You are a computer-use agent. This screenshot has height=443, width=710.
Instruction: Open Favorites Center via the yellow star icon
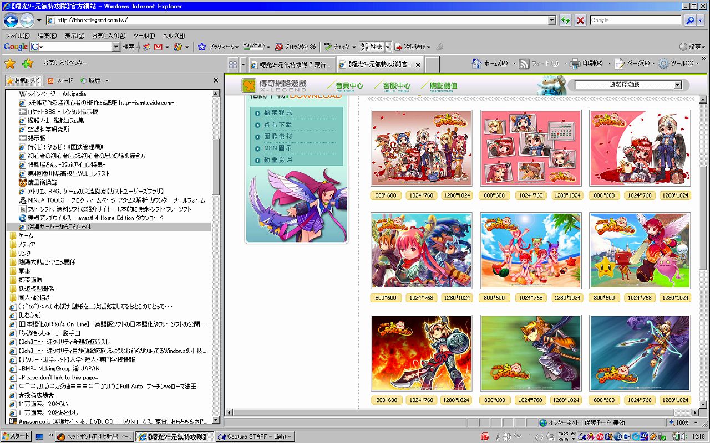click(10, 63)
